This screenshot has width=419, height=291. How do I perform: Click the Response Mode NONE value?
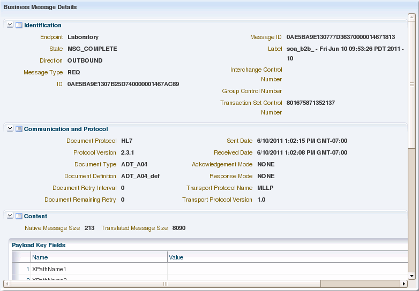(266, 176)
